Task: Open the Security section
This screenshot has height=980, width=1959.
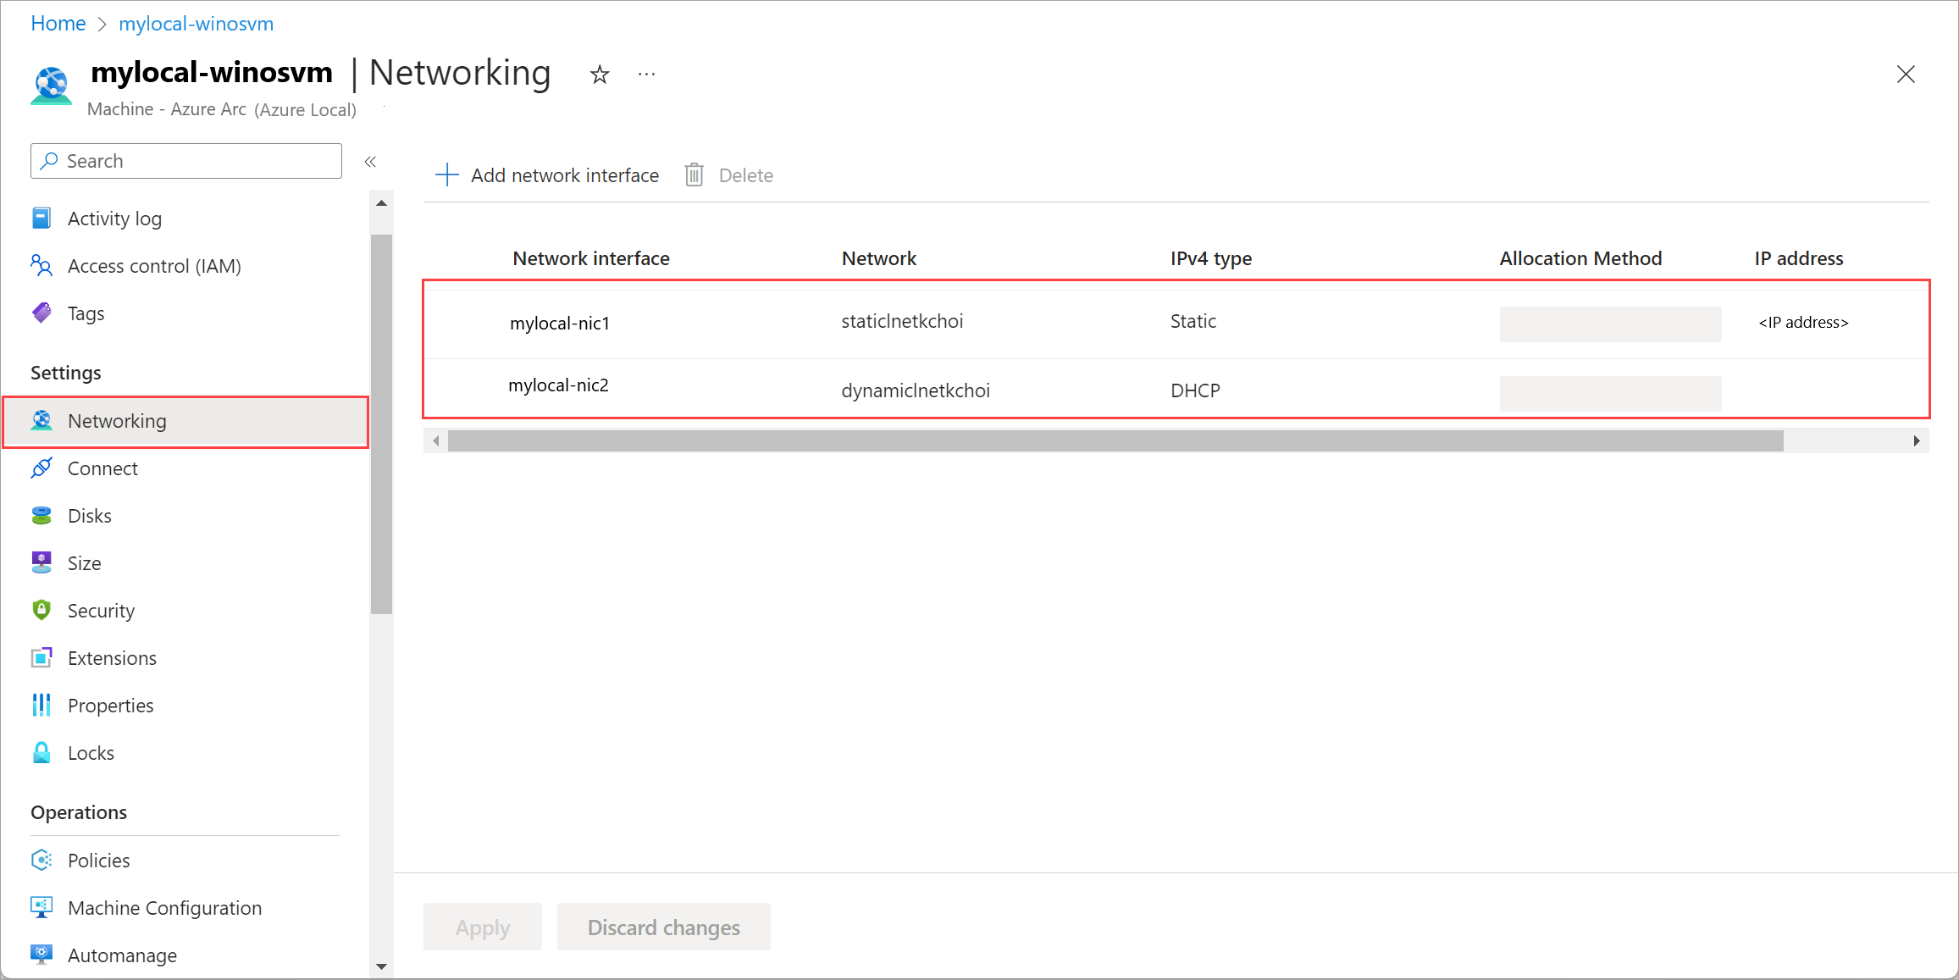Action: pos(101,610)
